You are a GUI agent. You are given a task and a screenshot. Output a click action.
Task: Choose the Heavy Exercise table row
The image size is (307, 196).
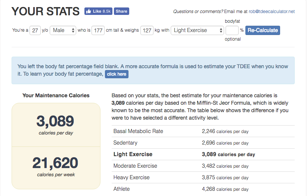(x=203, y=177)
